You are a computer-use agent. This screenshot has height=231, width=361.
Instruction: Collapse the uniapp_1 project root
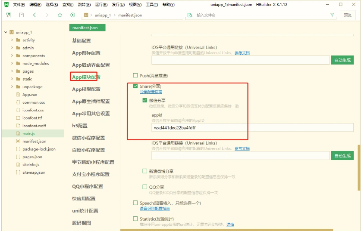pos(5,32)
